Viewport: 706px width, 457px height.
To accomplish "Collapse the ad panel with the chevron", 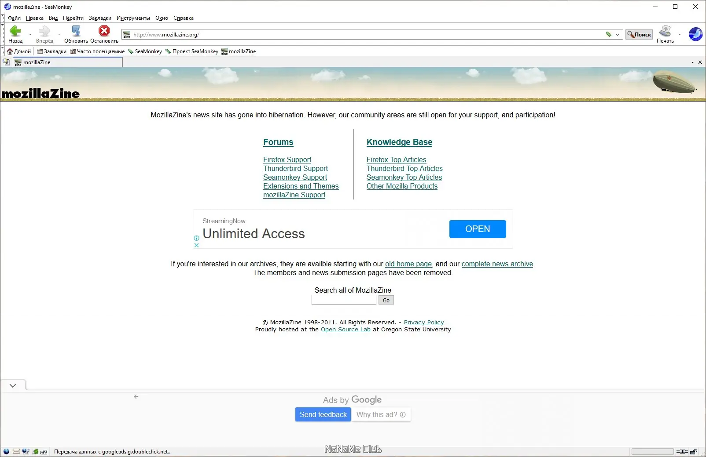I will click(x=13, y=385).
